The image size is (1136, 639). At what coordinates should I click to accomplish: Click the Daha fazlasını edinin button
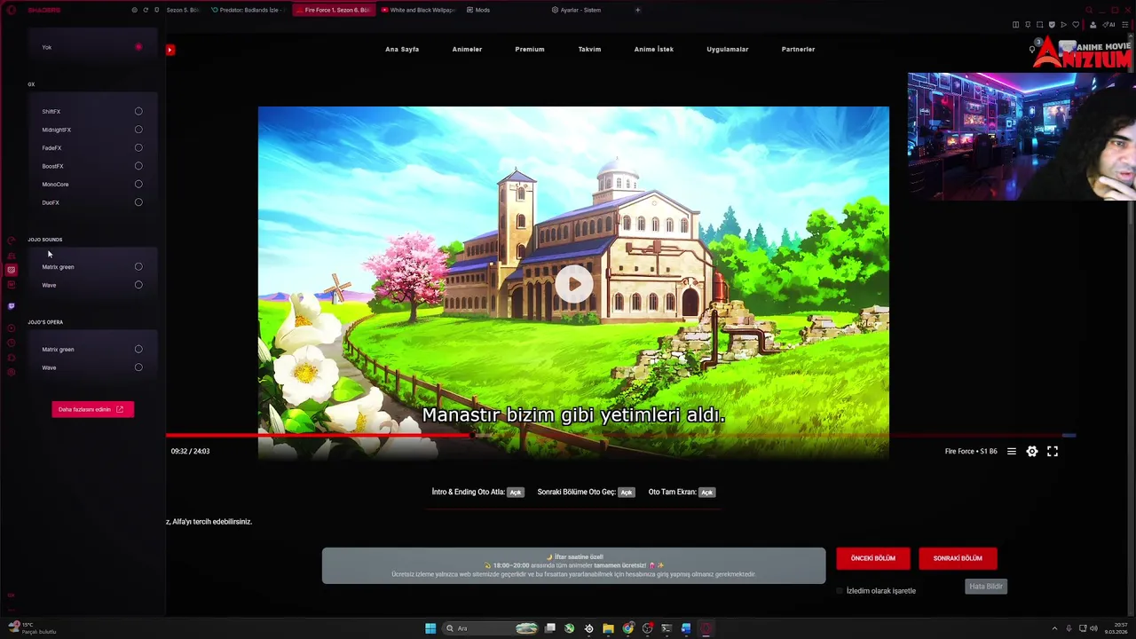[92, 409]
